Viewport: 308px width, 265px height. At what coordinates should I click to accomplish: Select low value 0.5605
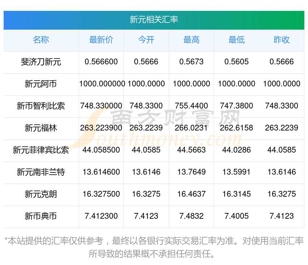pos(237,62)
